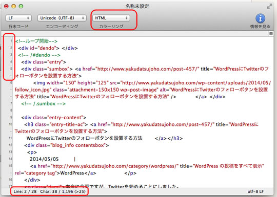Click the code div class="sumbox"
Viewport: 277px width, 197px height.
coord(47,69)
